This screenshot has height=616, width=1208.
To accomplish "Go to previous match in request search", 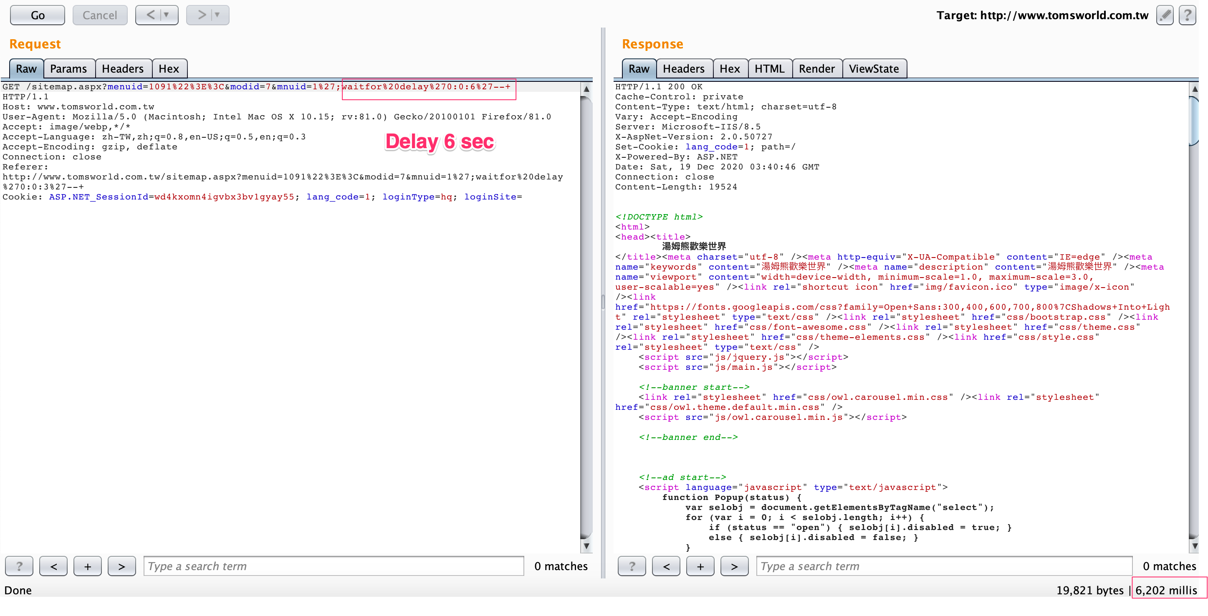I will coord(53,566).
